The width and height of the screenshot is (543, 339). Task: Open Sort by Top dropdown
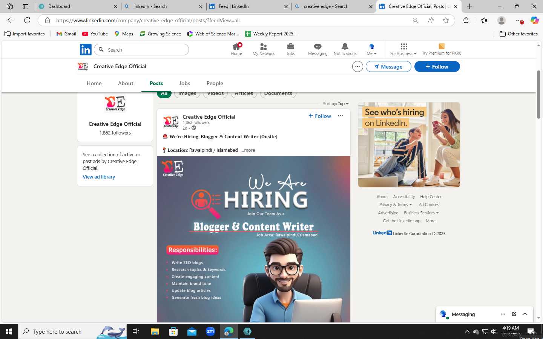336,104
